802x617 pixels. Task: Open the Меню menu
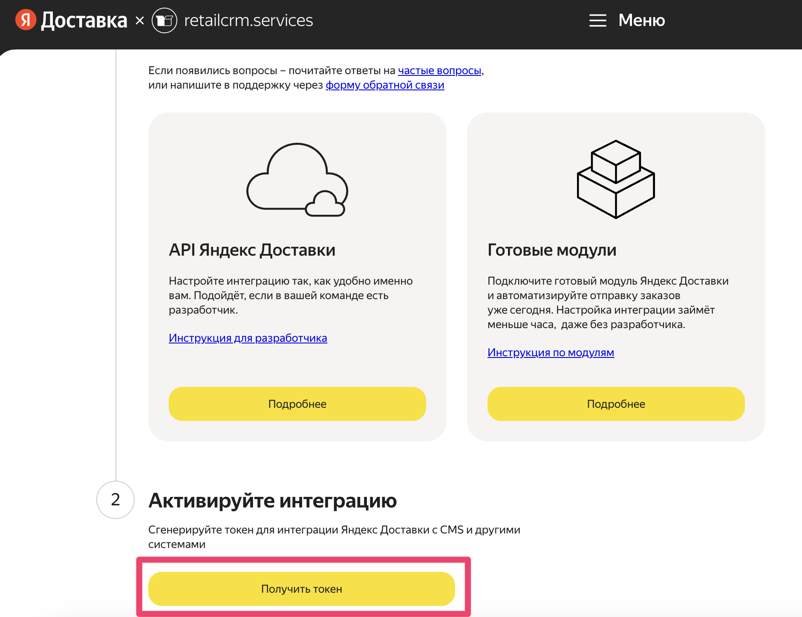641,20
